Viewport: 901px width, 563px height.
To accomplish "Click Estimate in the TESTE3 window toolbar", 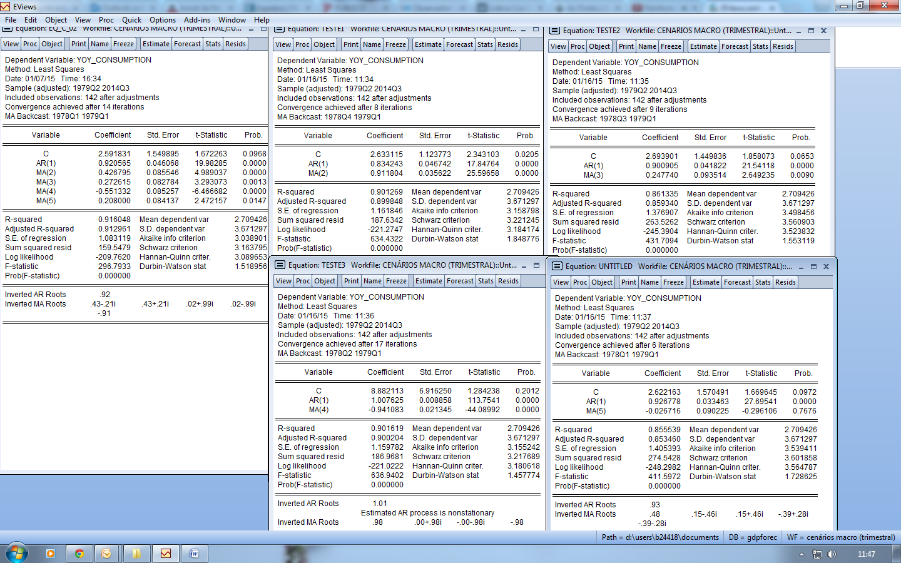I will tap(429, 281).
